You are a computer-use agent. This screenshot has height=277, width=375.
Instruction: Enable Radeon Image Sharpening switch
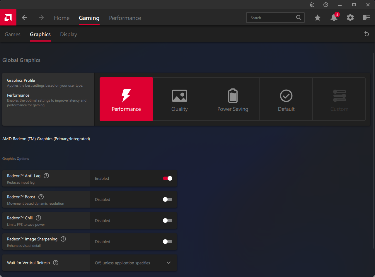[x=168, y=242]
